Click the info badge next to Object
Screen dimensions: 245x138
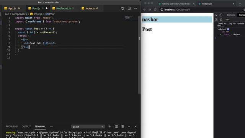tap(228, 29)
